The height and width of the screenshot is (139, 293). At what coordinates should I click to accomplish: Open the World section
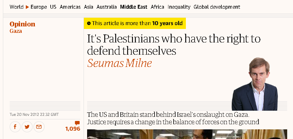coord(16,7)
